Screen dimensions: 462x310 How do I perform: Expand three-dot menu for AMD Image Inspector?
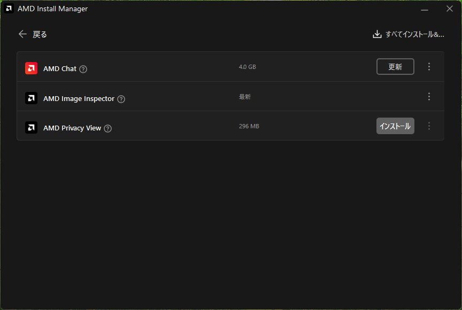click(429, 97)
